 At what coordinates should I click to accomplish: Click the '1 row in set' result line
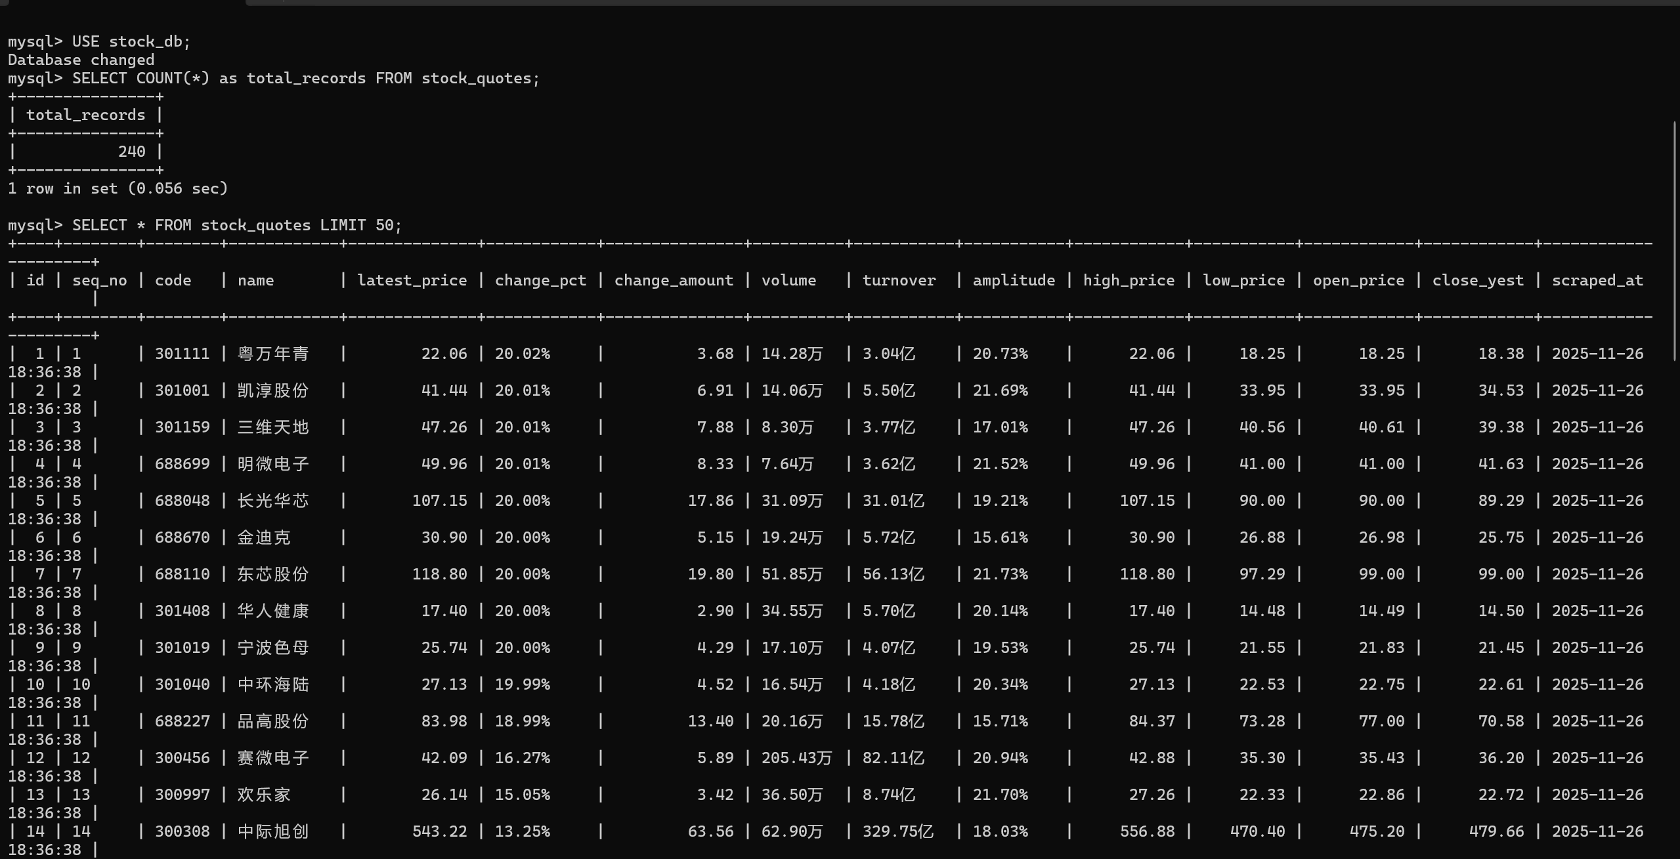[118, 188]
